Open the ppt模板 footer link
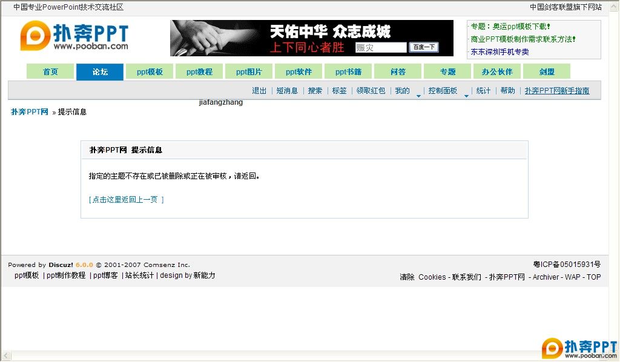 tap(27, 275)
